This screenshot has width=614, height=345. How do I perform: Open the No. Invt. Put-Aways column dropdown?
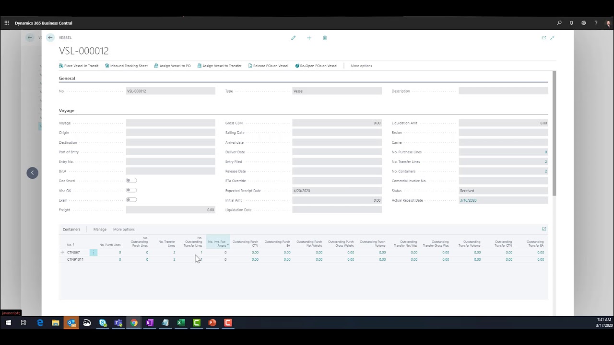click(228, 245)
